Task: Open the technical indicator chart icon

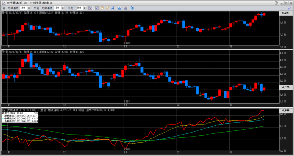Action: point(118,8)
